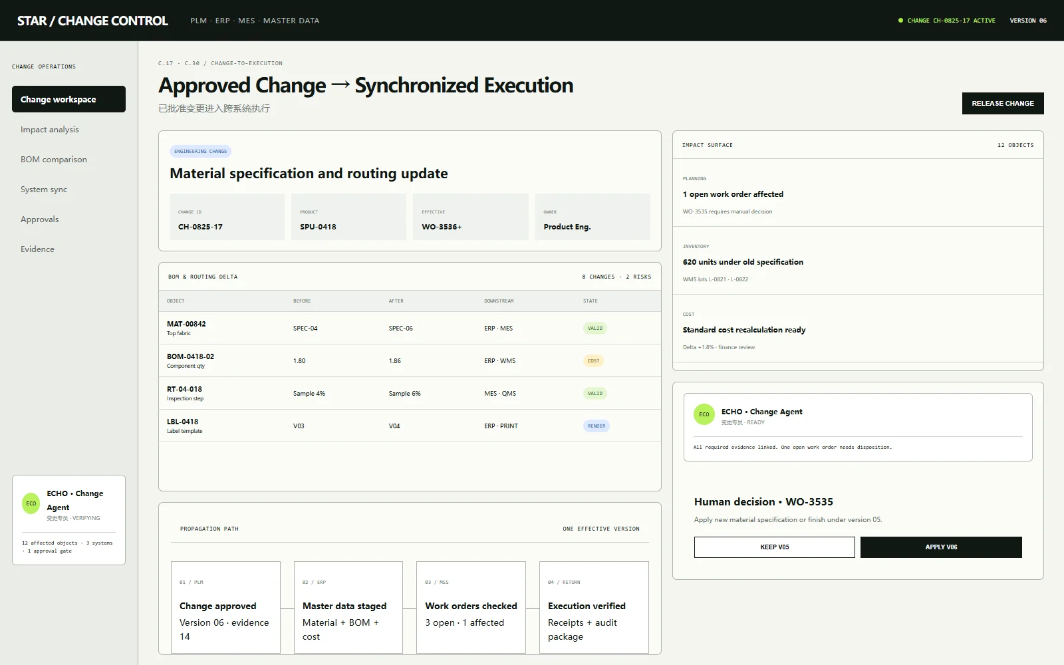Click Human decision WO-3535 heading
Viewport: 1064px width, 665px height.
click(763, 502)
